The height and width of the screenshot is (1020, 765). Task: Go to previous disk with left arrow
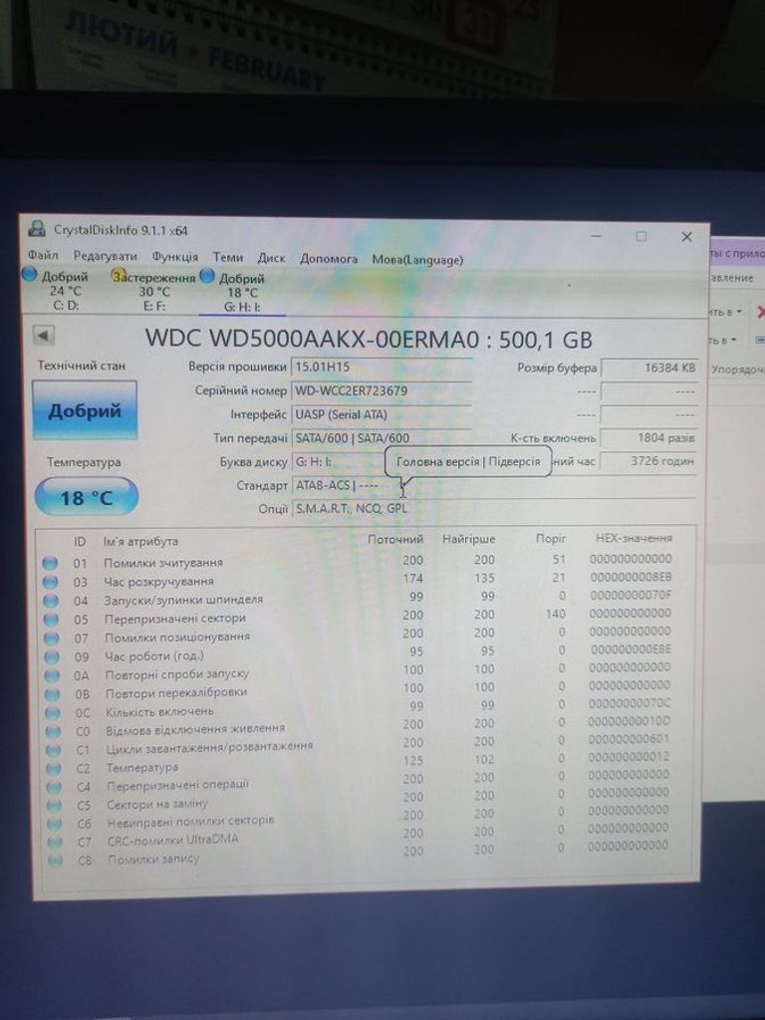(44, 335)
